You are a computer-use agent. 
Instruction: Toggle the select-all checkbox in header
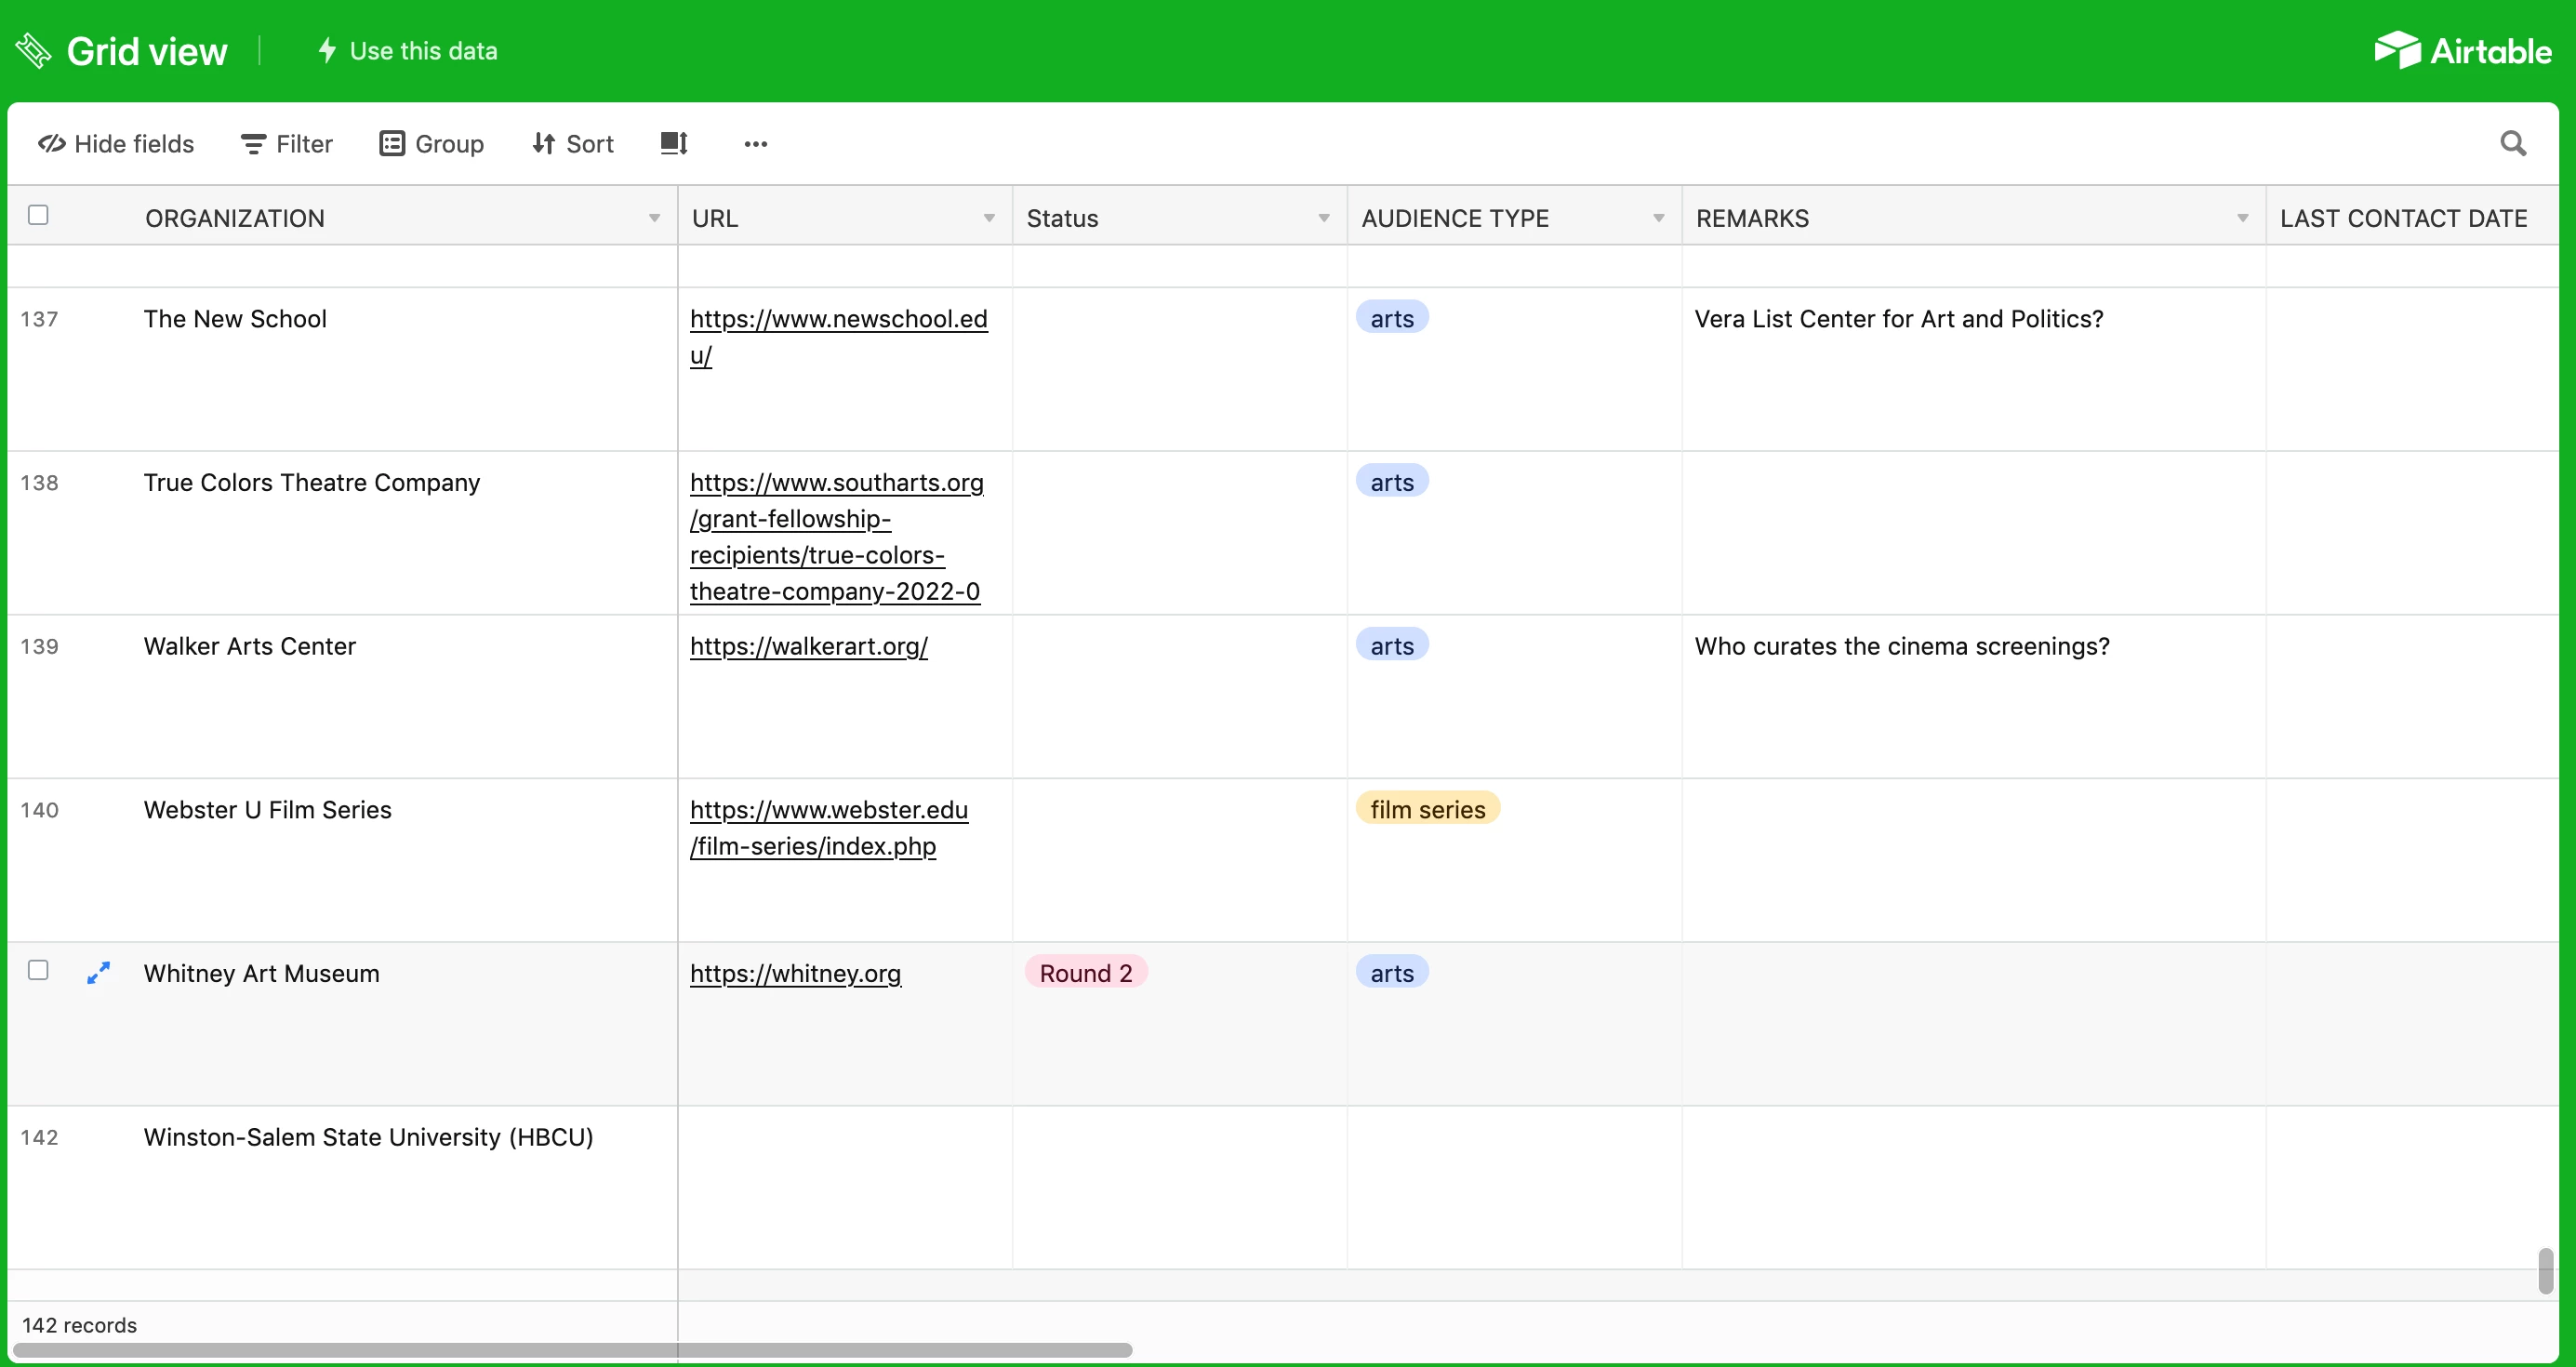pos(38,215)
